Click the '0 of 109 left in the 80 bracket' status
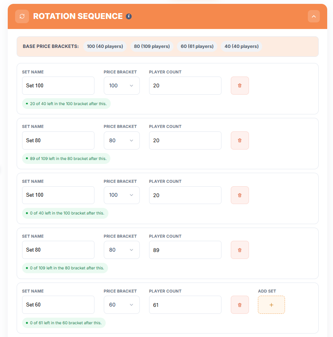Image resolution: width=333 pixels, height=337 pixels. 65,268
